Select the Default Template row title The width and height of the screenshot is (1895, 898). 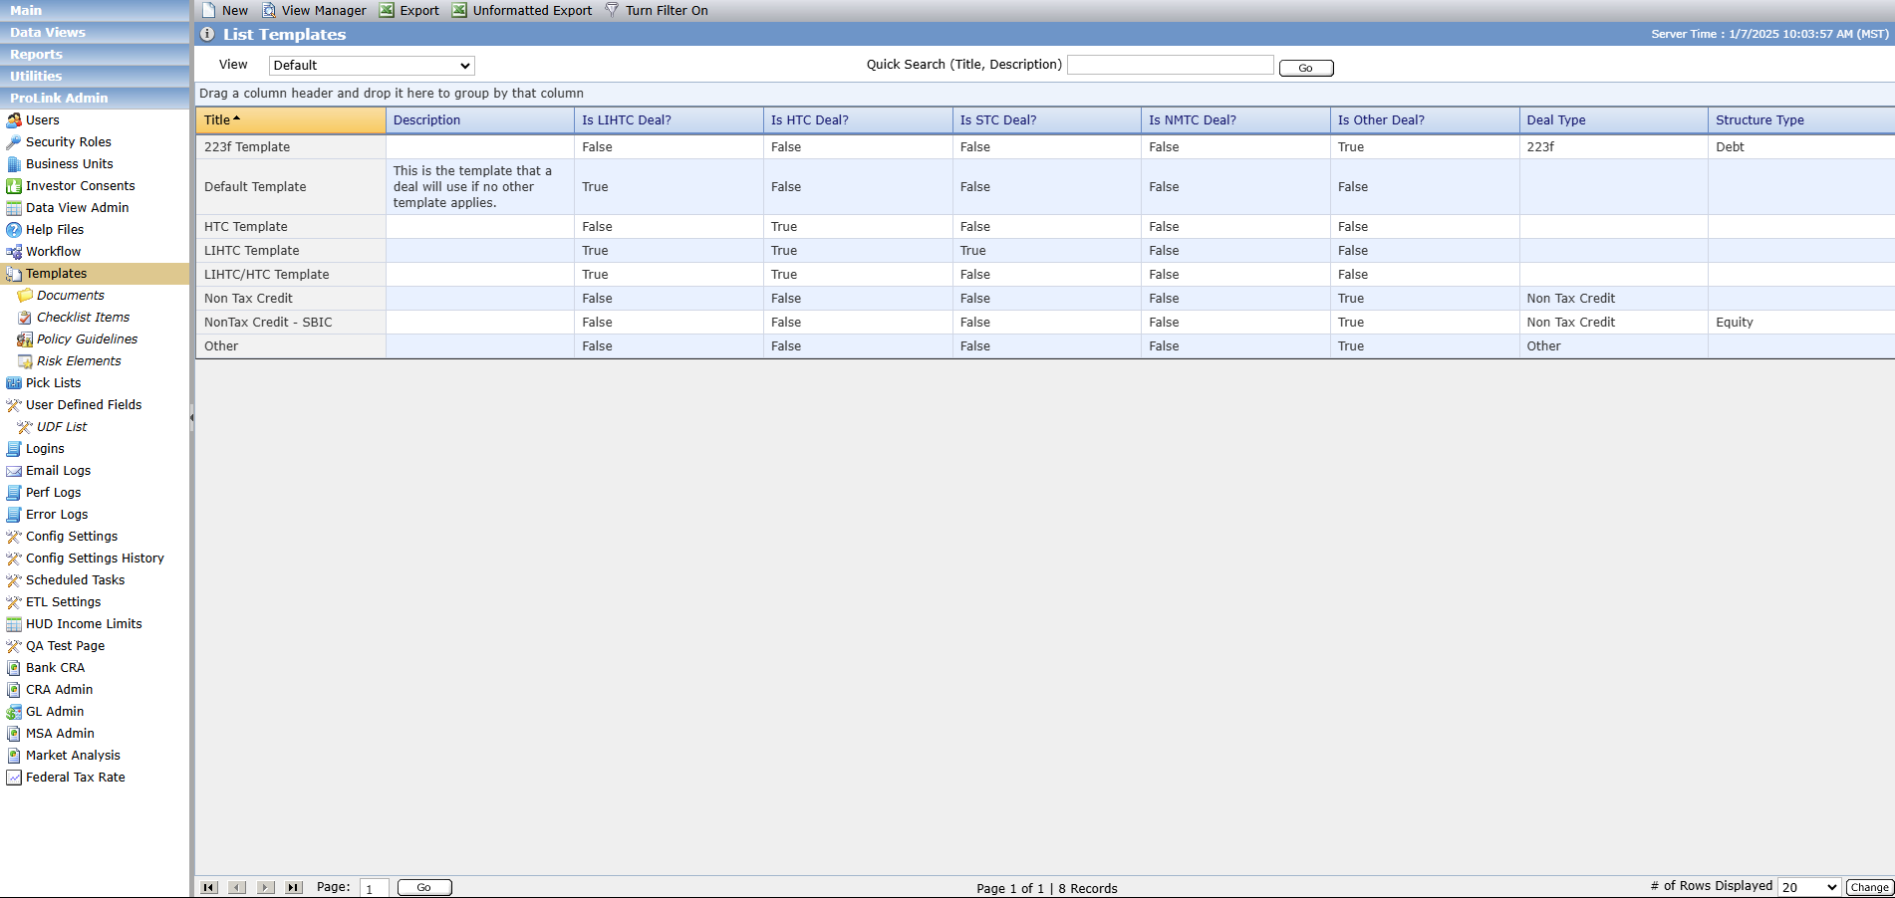click(x=255, y=187)
